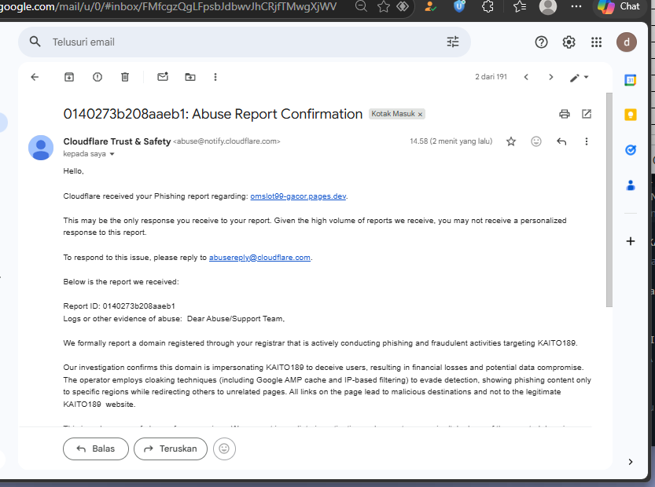
Task: Print this email conversation
Action: (x=565, y=114)
